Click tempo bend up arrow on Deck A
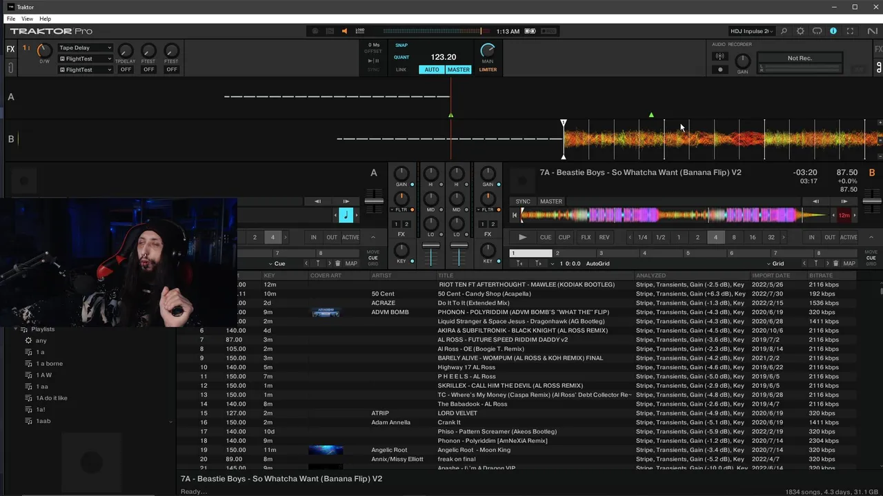This screenshot has height=496, width=883. (x=346, y=201)
